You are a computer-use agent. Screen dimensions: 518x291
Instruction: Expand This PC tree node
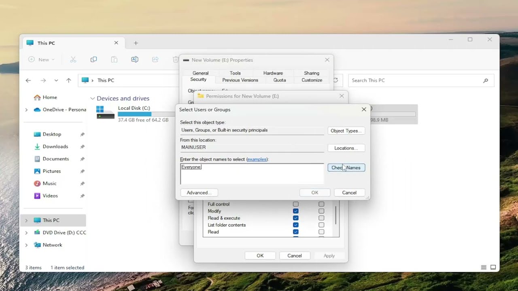coord(27,220)
